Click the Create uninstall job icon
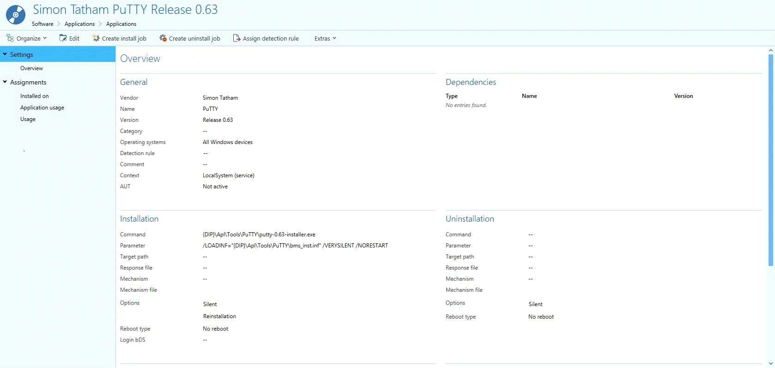Viewport: 775px width, 368px height. (x=163, y=38)
